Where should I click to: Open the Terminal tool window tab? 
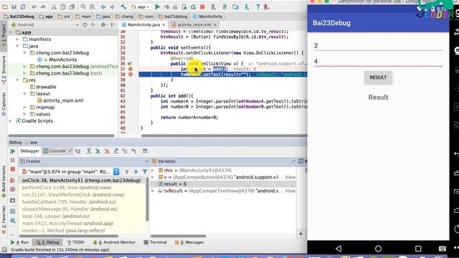[155, 242]
